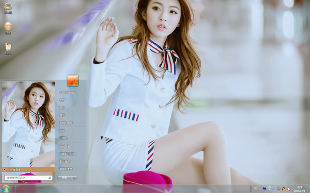Open the QQ penguin tray icon
Image resolution: width=310 pixels, height=193 pixels.
click(x=284, y=189)
